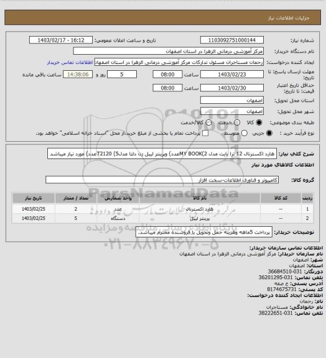326x358 pixels.
Task: Click the need number field 1103092751000144
Action: (x=232, y=40)
